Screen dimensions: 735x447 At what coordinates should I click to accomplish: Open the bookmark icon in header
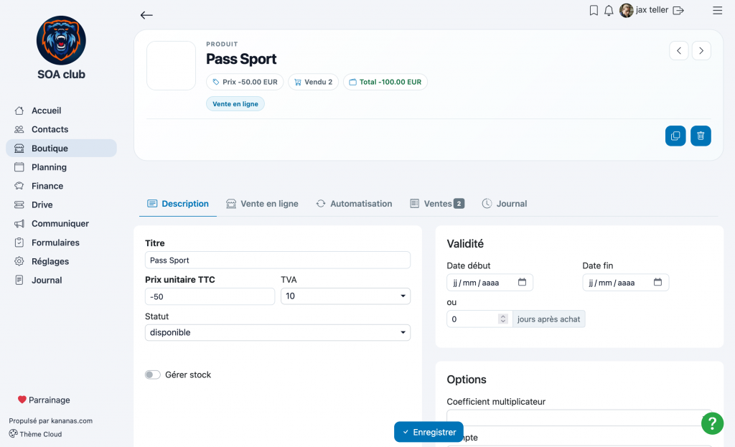(594, 10)
